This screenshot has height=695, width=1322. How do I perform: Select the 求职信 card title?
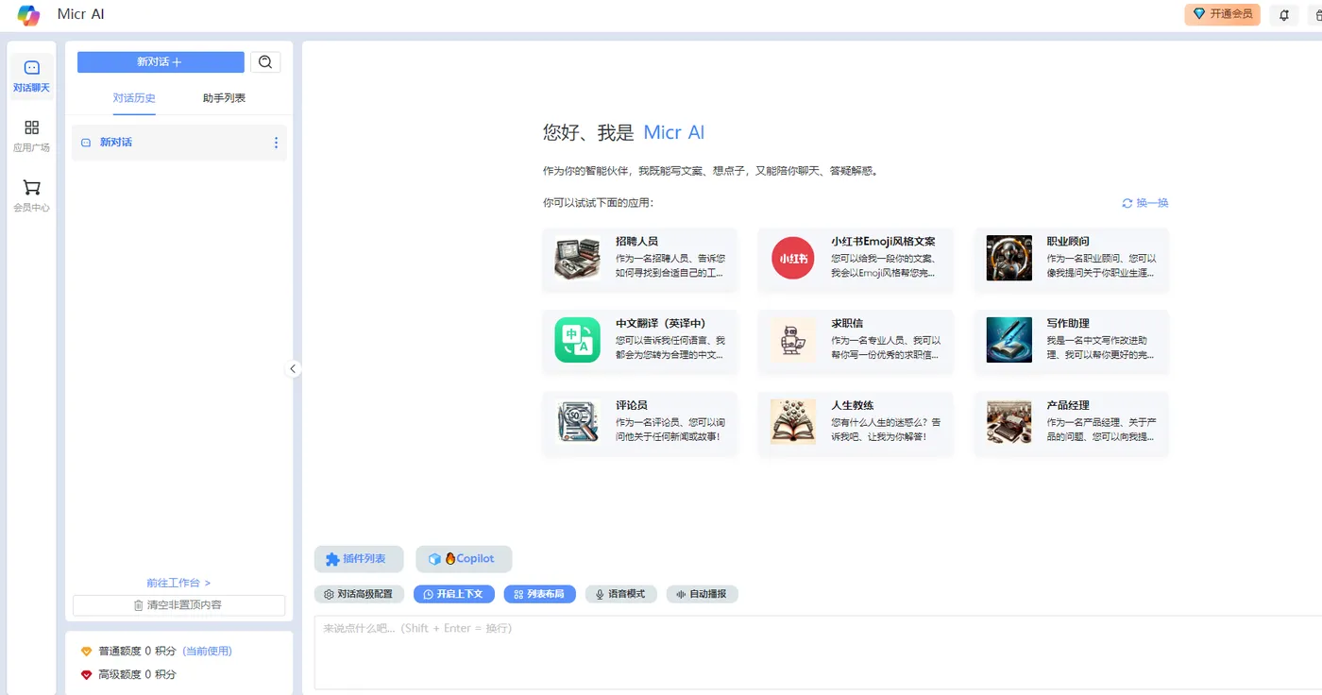pyautogui.click(x=847, y=323)
